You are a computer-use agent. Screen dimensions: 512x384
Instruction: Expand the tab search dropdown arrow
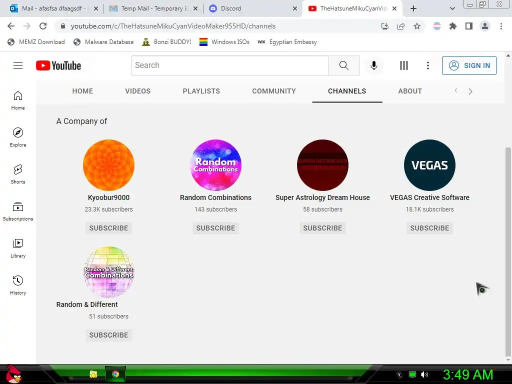point(452,8)
